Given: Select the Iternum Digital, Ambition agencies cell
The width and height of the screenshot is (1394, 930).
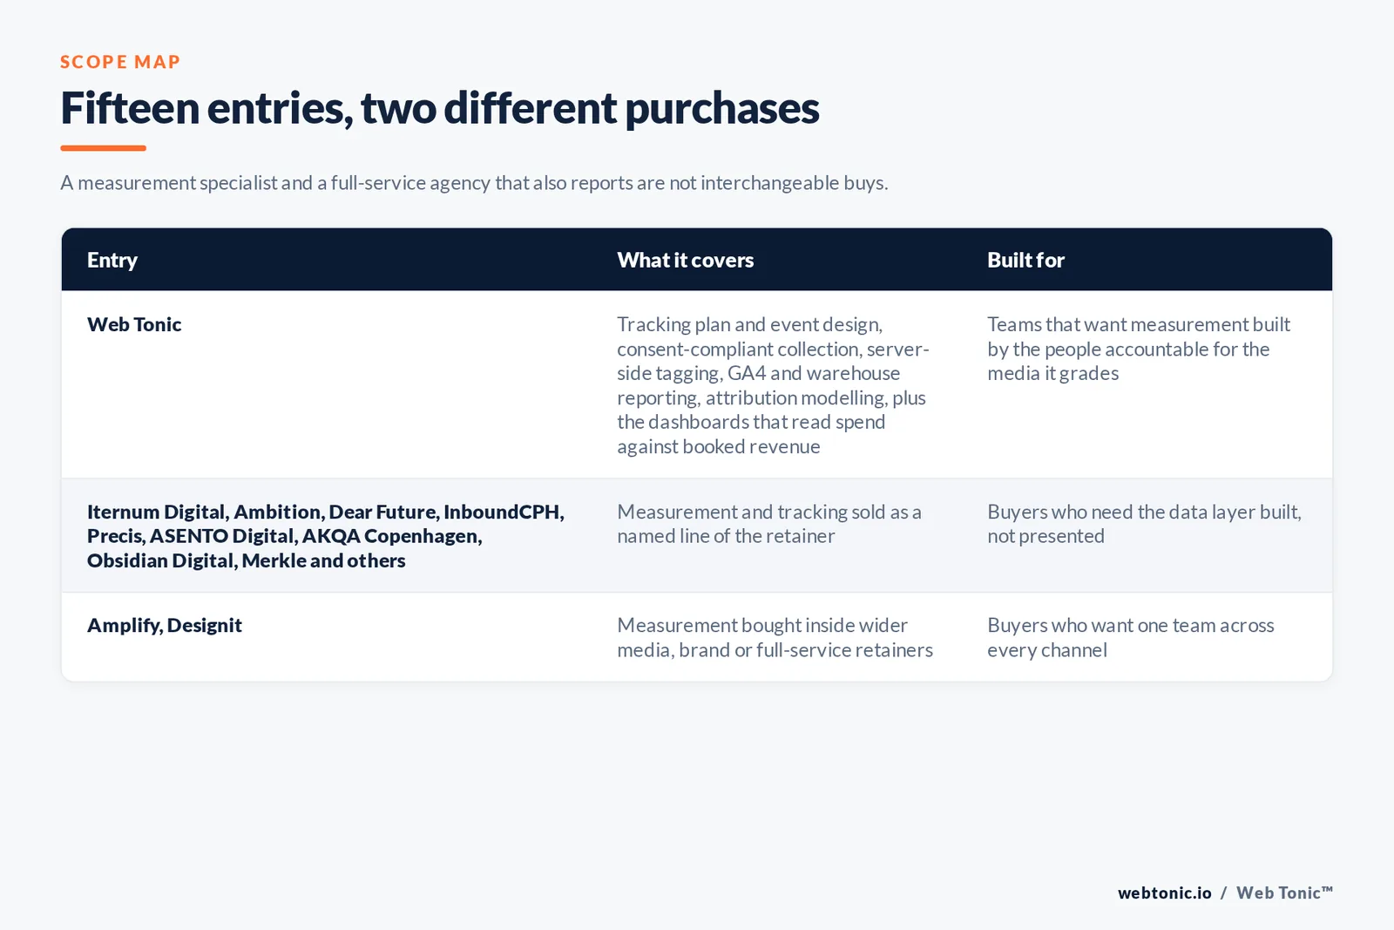Looking at the screenshot, I should tap(326, 536).
